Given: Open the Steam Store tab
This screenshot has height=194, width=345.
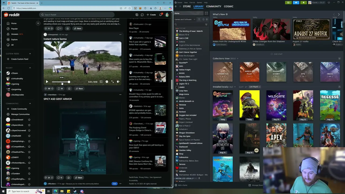Looking at the screenshot, I should pyautogui.click(x=187, y=6).
